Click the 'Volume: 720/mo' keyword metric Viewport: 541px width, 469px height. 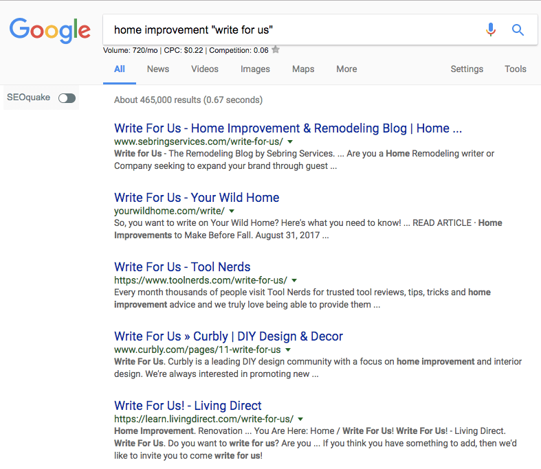tap(131, 50)
